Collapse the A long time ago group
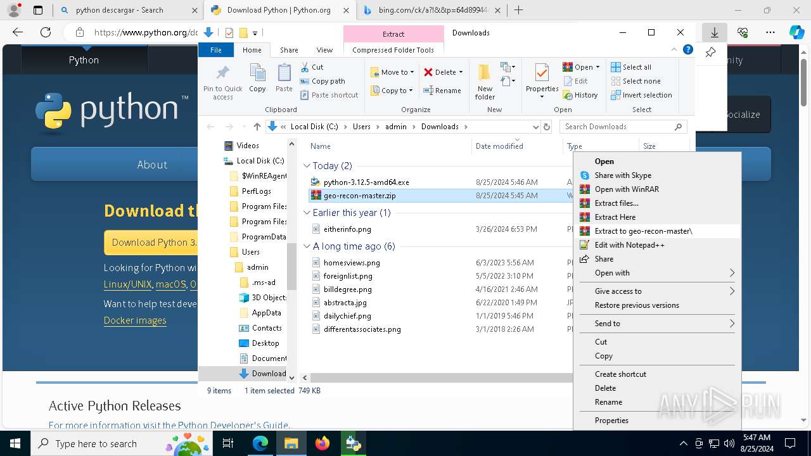The image size is (811, 456). point(307,246)
